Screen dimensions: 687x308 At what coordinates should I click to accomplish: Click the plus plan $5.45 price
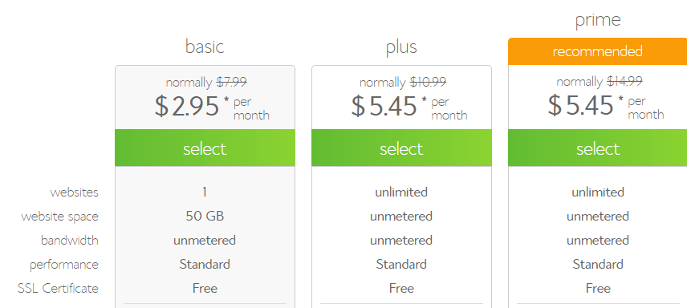pos(384,107)
